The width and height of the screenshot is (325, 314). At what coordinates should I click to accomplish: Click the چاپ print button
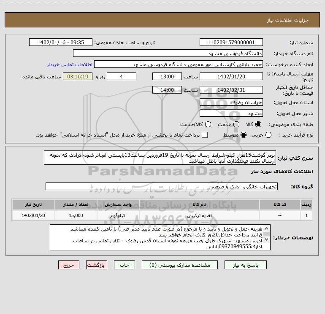click(x=125, y=265)
